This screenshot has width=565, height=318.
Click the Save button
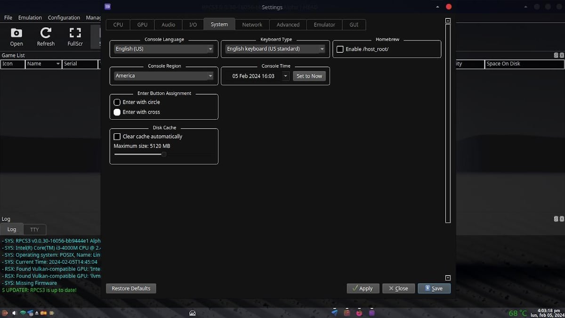(434, 288)
